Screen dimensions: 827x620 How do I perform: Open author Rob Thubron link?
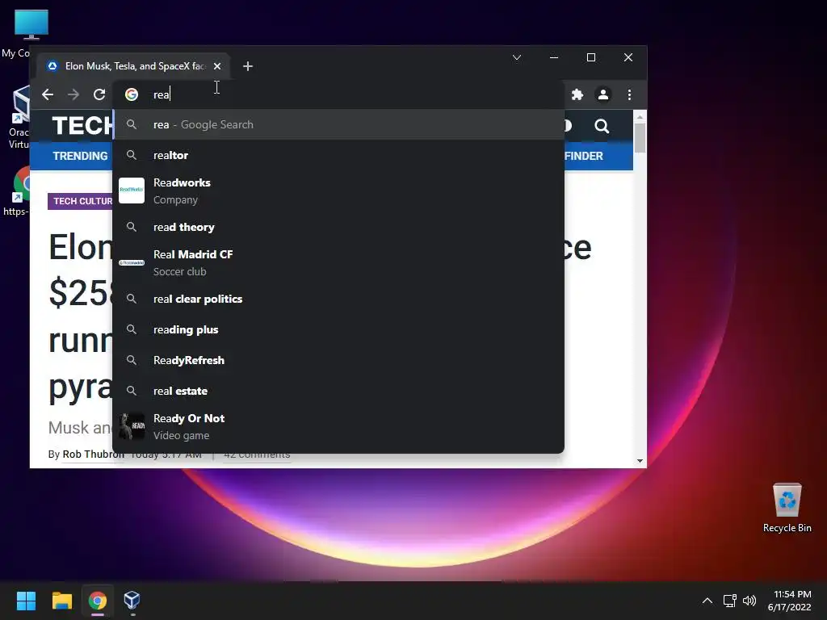94,454
